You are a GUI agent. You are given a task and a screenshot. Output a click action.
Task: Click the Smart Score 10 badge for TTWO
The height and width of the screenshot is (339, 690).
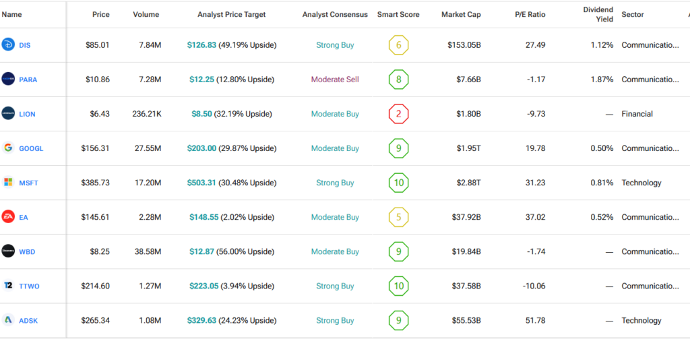click(x=398, y=286)
